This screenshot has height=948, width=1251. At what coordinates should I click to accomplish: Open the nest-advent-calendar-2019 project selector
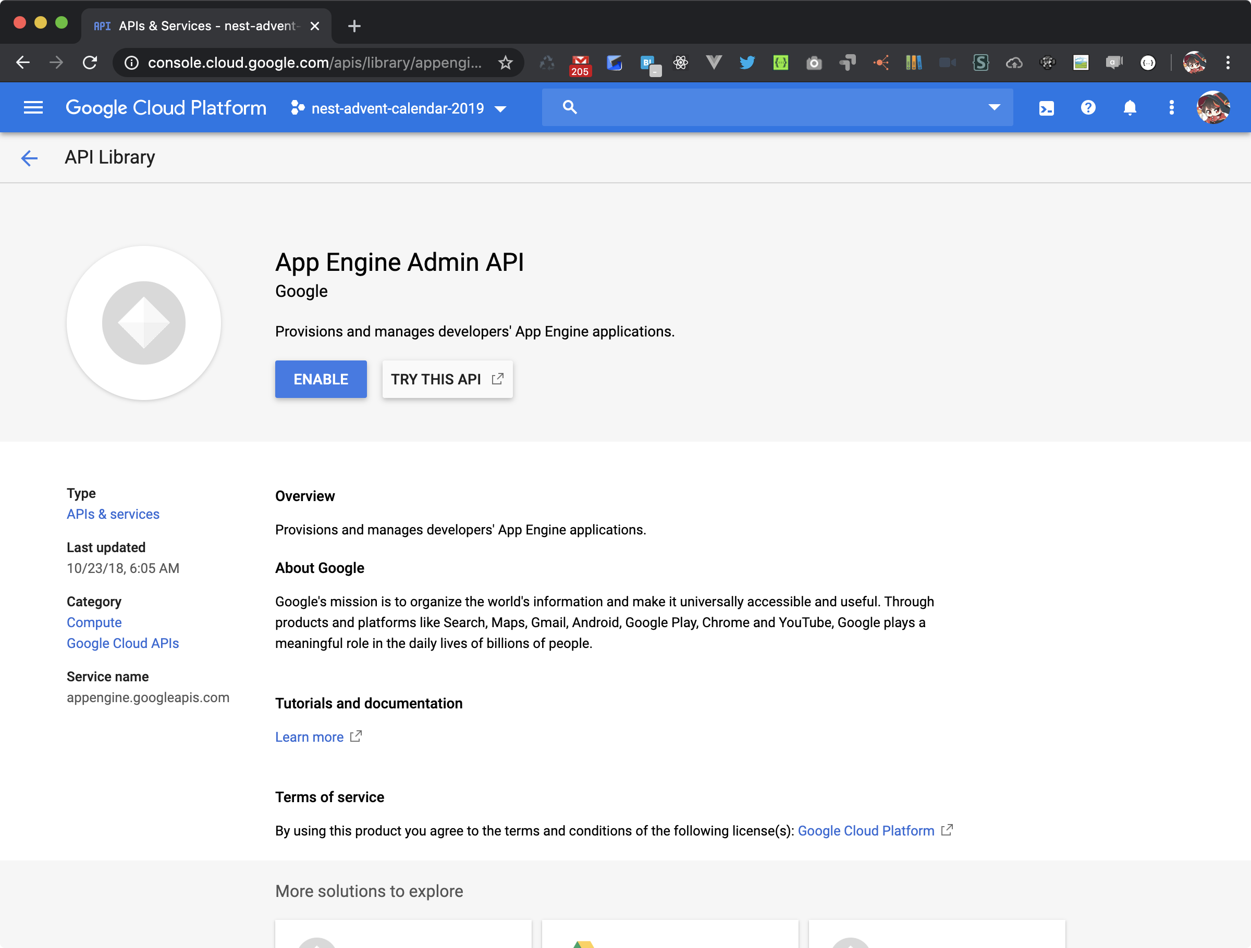pyautogui.click(x=399, y=108)
